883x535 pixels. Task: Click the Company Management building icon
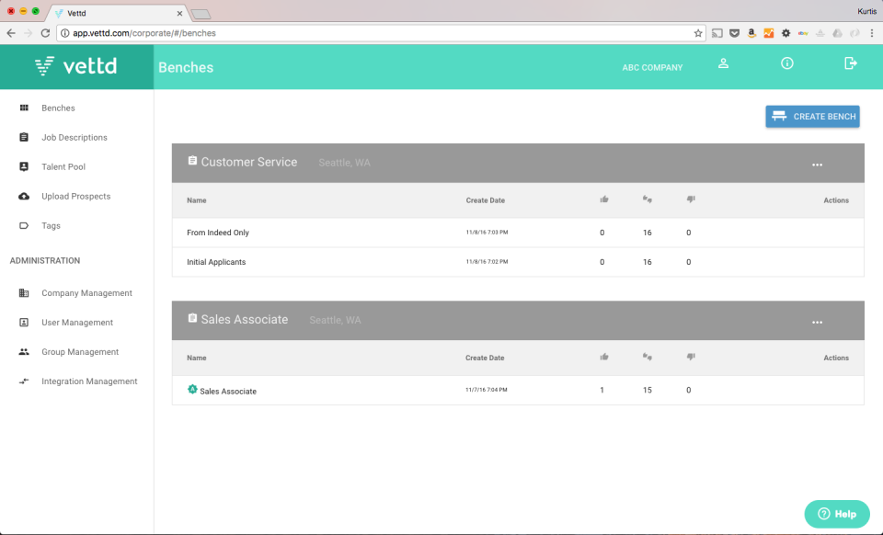[24, 292]
